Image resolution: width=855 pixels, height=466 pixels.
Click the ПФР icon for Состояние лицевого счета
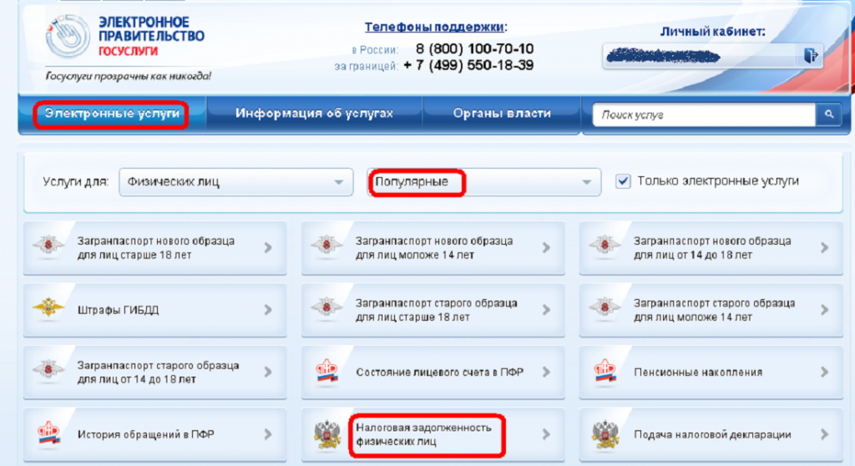click(326, 372)
